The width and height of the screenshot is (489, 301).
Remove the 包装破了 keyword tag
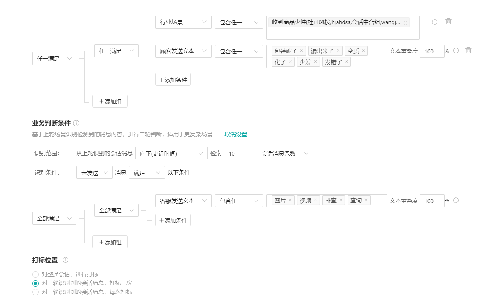301,51
